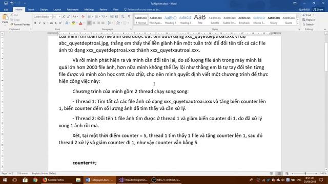Viewport: 328px width, 184px height.
Task: Switch to Web Layout view in status bar
Action: (x=287, y=173)
